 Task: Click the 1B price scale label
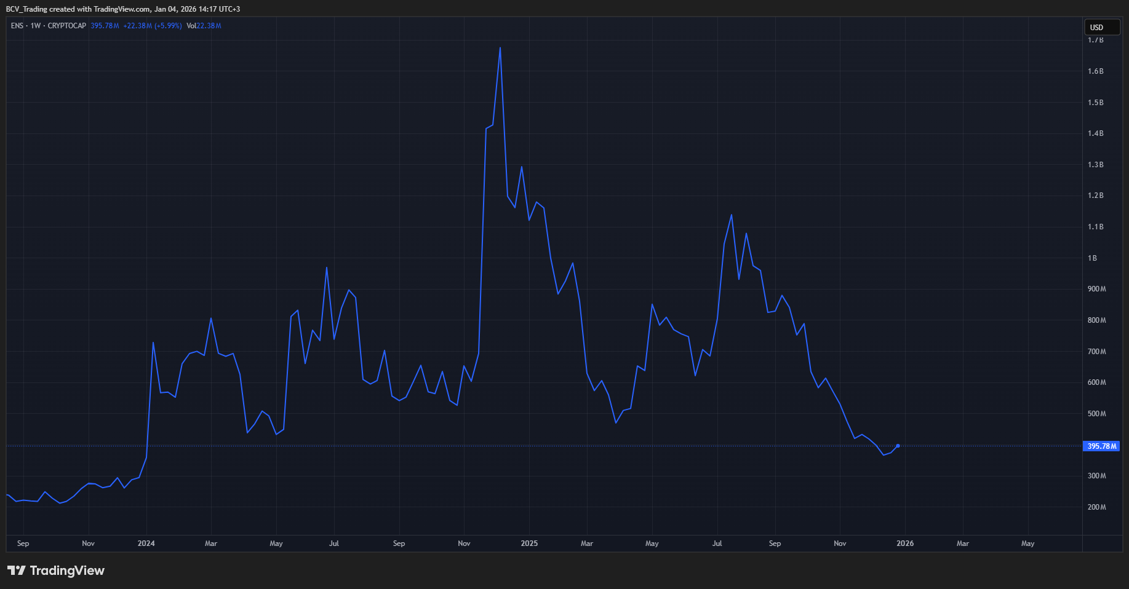(x=1092, y=258)
